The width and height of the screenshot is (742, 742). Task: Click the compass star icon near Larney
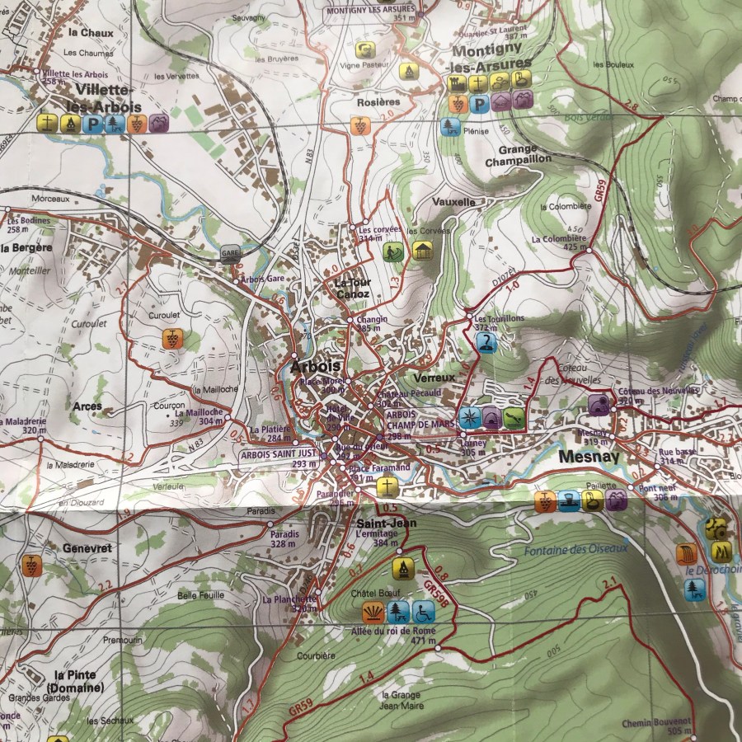click(469, 416)
